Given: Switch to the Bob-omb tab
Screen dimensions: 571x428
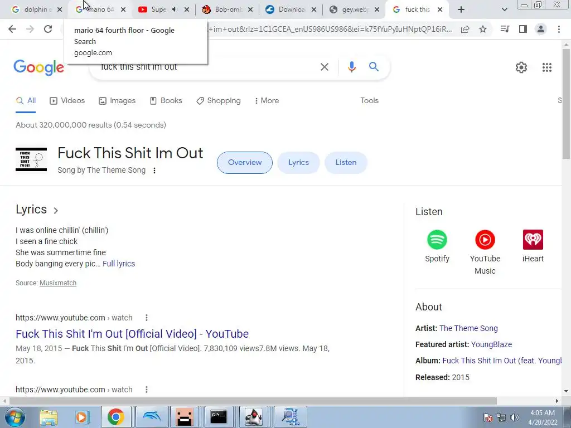Looking at the screenshot, I should [x=227, y=9].
